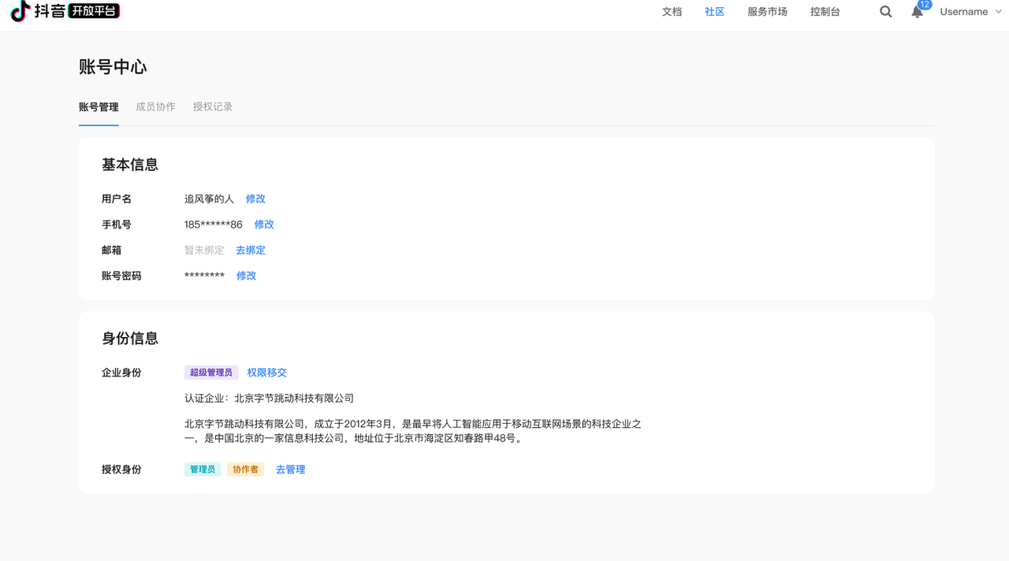Click 修改 next to 用户名
1009x561 pixels.
coord(255,199)
